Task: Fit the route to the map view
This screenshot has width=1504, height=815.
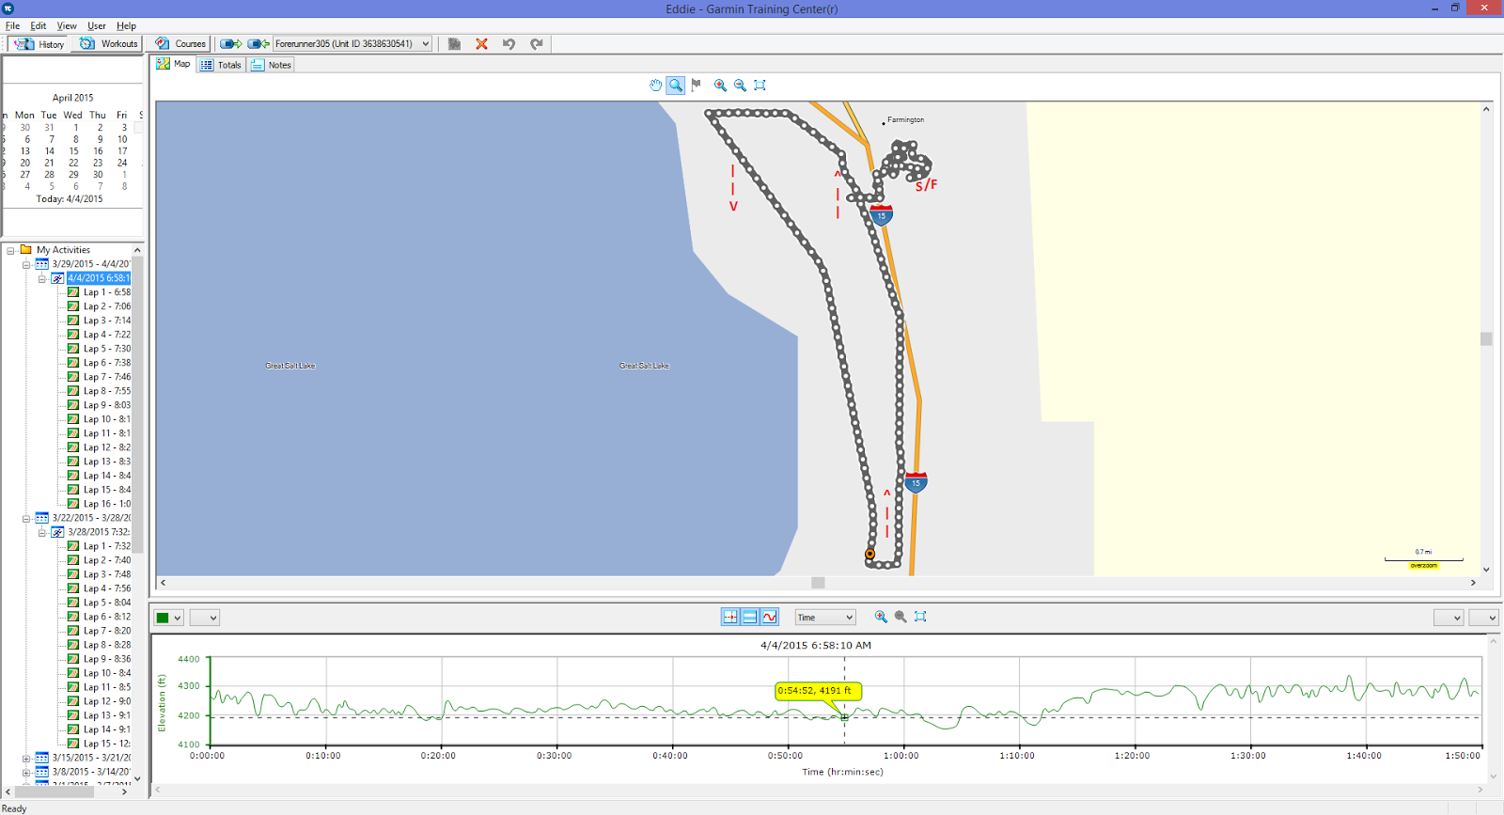Action: (x=760, y=85)
